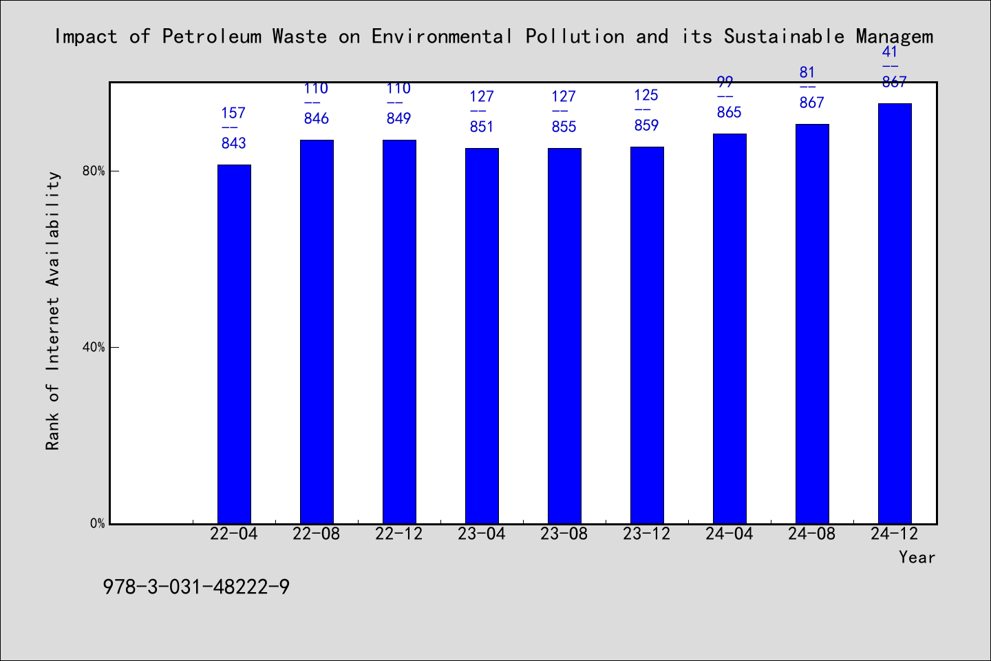Image resolution: width=991 pixels, height=661 pixels.
Task: Select the x-axis label 22-04
Action: pyautogui.click(x=234, y=534)
